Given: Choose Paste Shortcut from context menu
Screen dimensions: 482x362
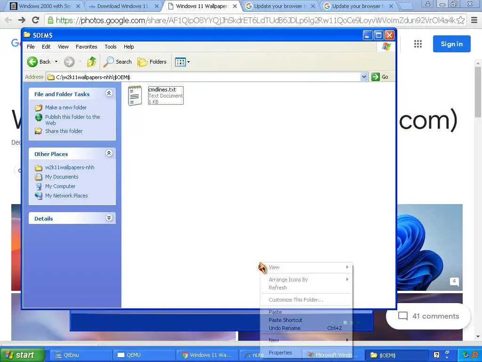Looking at the screenshot, I should (306, 320).
